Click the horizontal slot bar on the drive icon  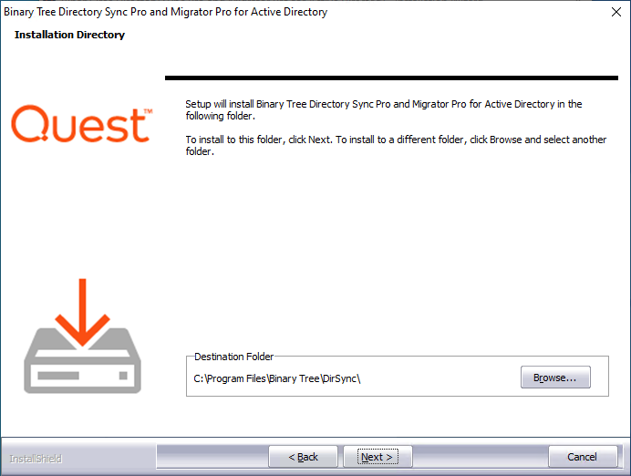click(x=58, y=376)
